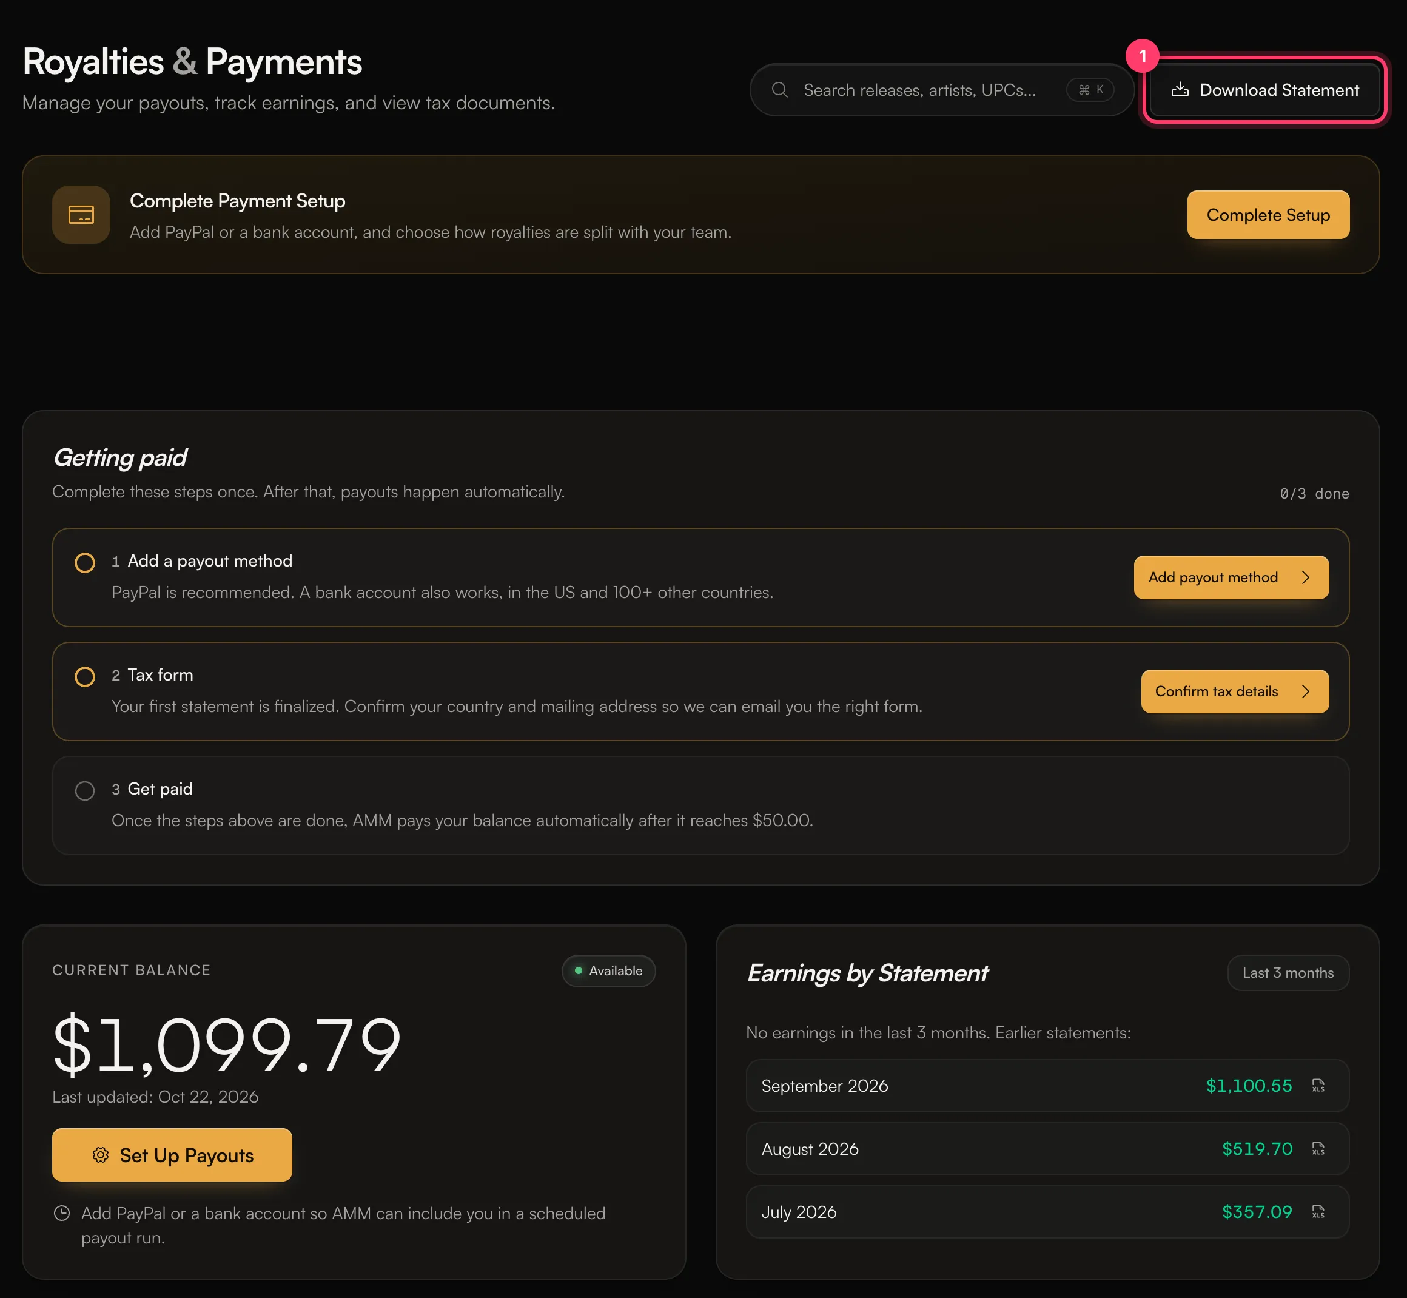Download XLS file for August 2026
Screen dimensions: 1407x1298
[1318, 1148]
